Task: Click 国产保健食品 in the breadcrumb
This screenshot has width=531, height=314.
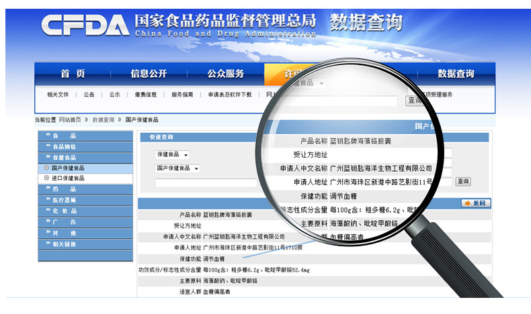Action: pos(142,119)
